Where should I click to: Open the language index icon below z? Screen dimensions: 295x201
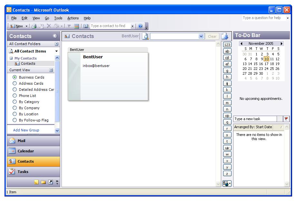click(227, 183)
